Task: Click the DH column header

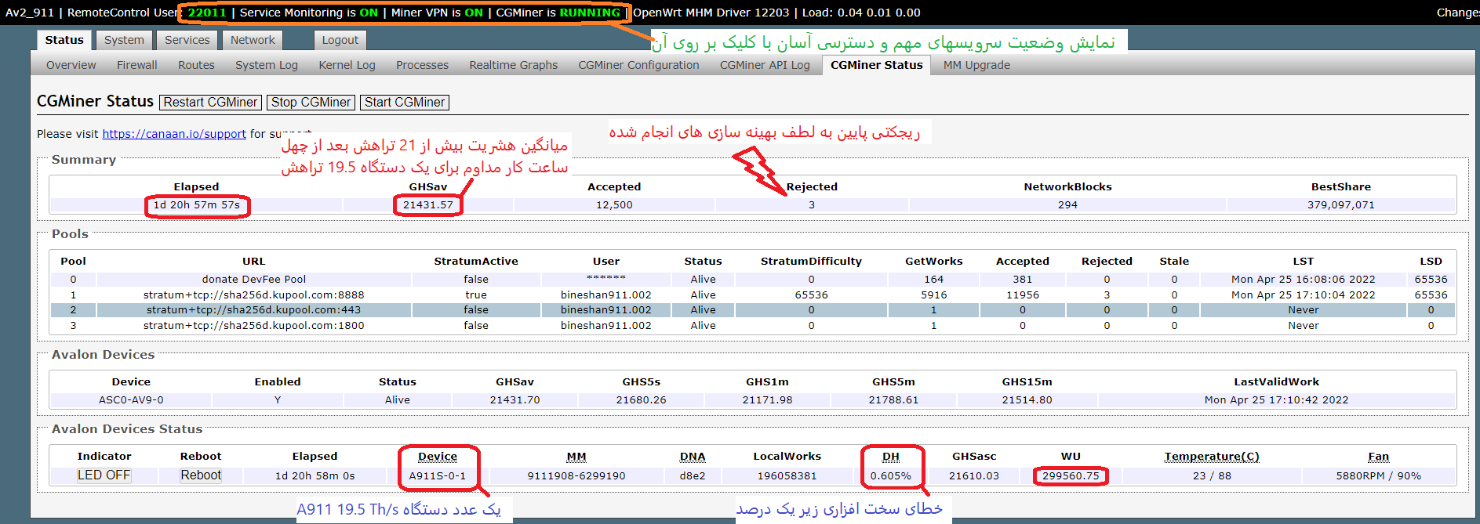Action: pyautogui.click(x=891, y=457)
